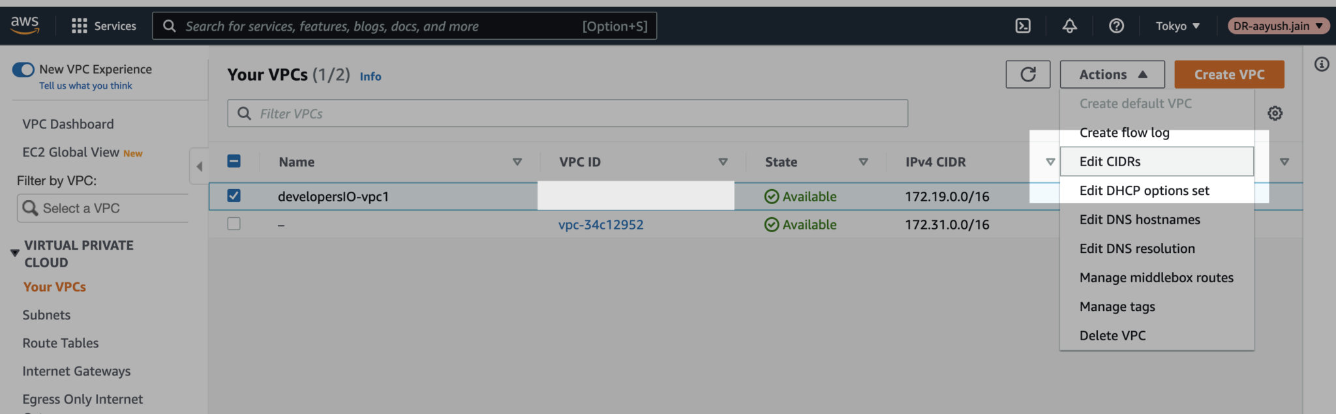1336x414 pixels.
Task: Open the info panel icon on the right edge
Action: [1322, 65]
